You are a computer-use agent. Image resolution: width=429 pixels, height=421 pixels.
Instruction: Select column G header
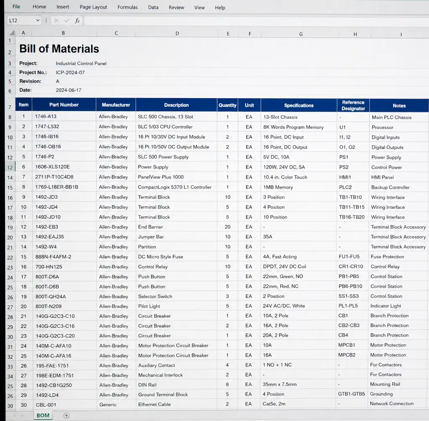point(301,34)
